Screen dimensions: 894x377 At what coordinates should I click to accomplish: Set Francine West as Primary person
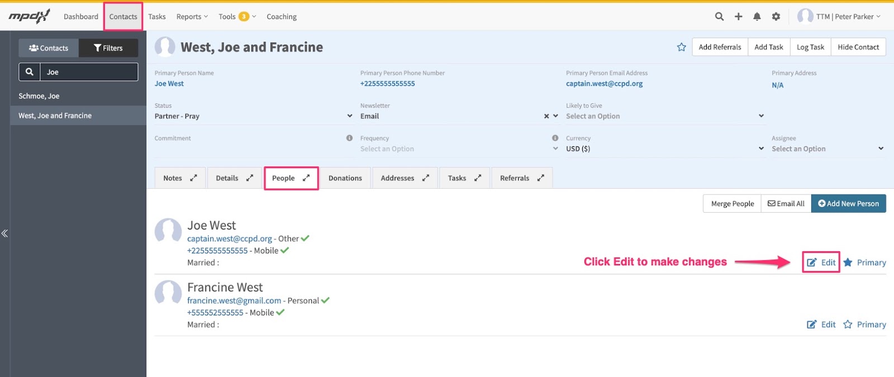point(864,324)
